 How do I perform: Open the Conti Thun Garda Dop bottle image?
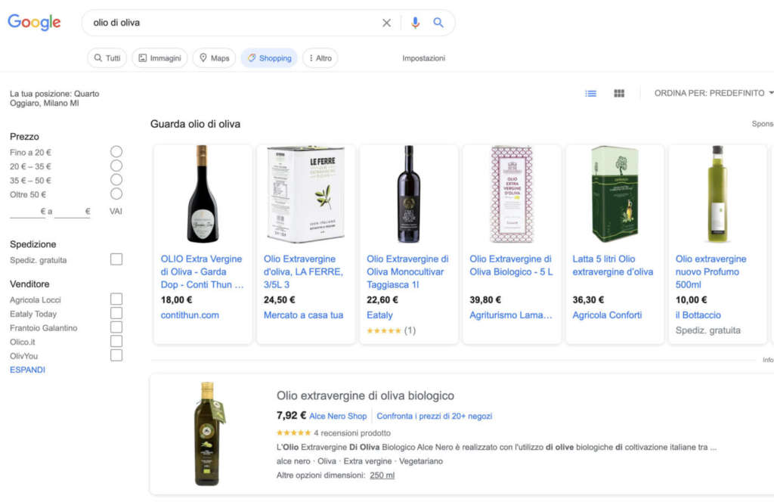tap(203, 194)
